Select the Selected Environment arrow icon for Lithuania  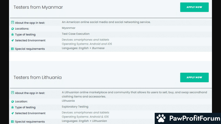(12, 113)
